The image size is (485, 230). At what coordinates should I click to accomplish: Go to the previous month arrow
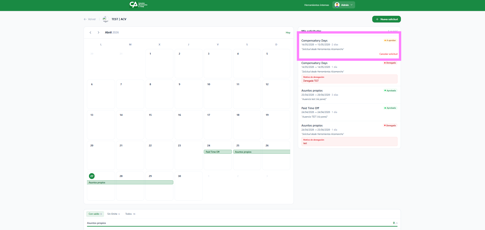90,32
